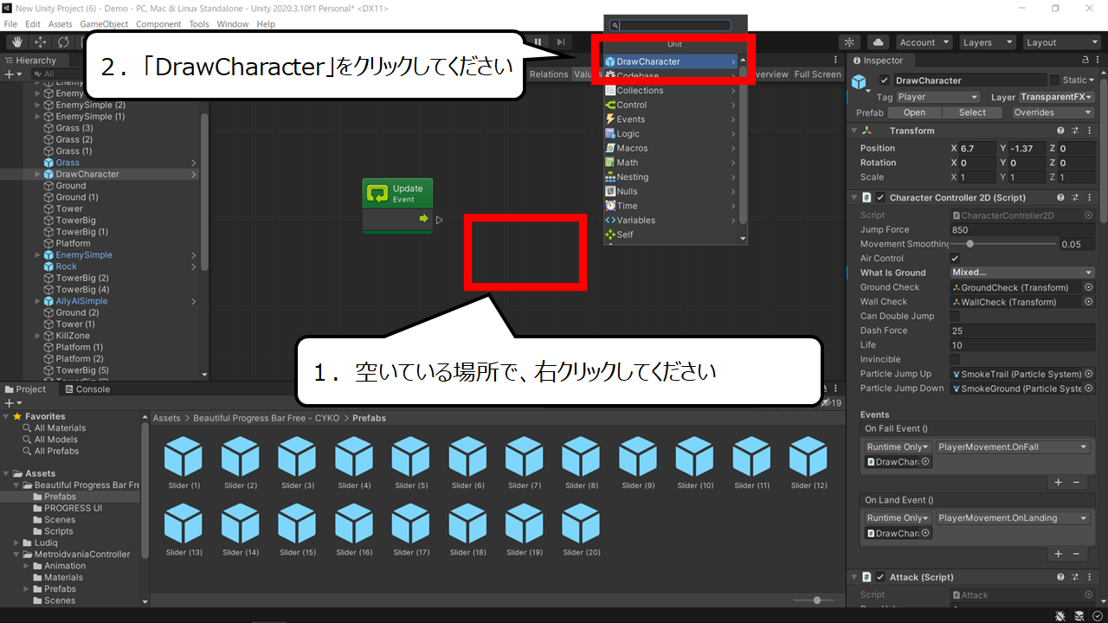Click the prefab Open button

tap(914, 112)
